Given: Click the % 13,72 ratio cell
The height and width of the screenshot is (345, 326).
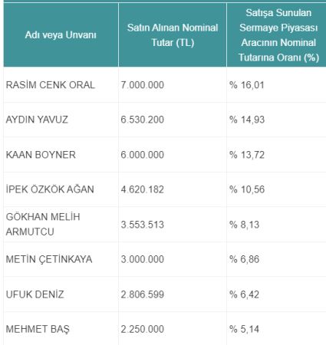Looking at the screenshot, I should (276, 155).
